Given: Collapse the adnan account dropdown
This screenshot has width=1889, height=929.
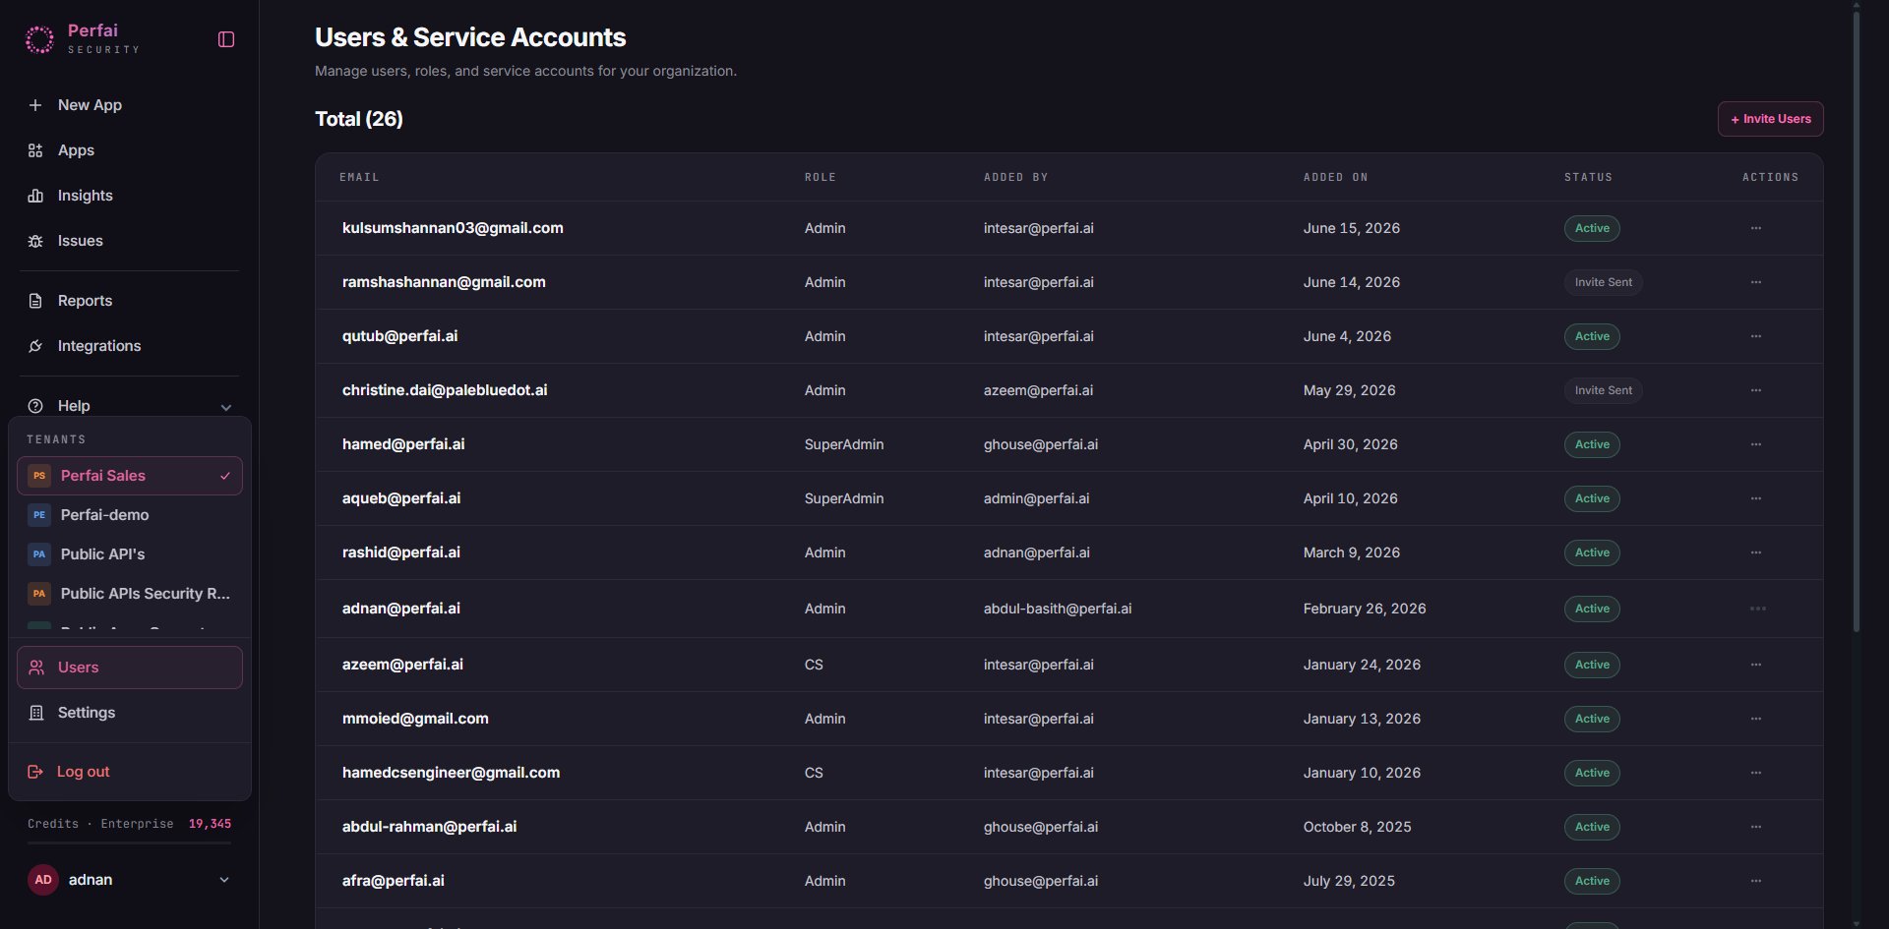Looking at the screenshot, I should tap(224, 880).
